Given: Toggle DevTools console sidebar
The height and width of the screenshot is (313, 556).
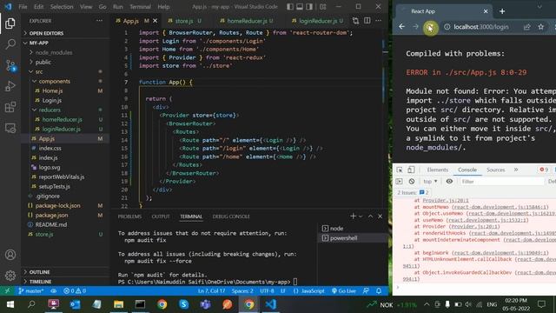Looking at the screenshot, I should [400, 182].
